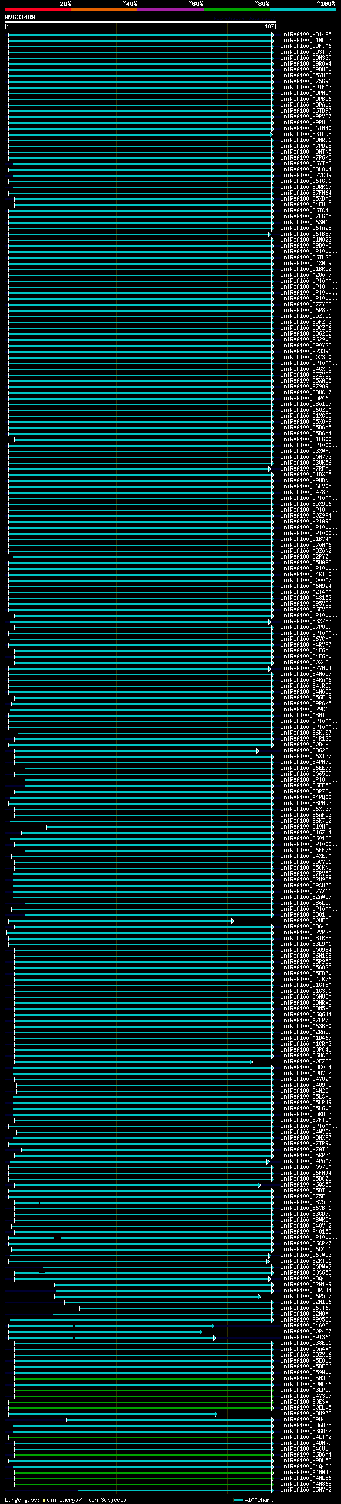Select the UniRef100_C5YHF8 label
The image size is (341, 1504).
[306, 75]
